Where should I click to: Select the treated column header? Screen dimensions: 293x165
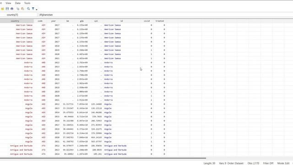point(160,21)
